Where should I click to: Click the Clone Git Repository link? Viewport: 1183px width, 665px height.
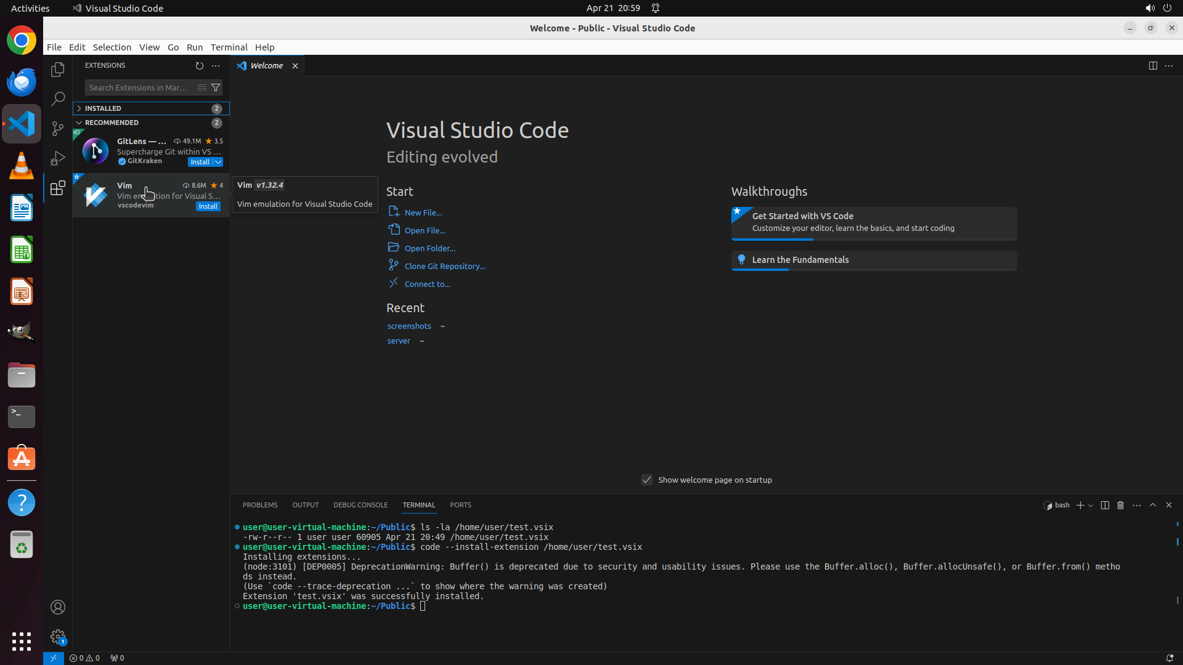[444, 266]
